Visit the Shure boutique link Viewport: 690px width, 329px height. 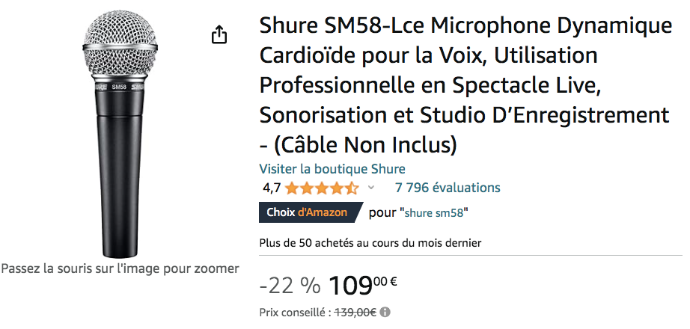[x=332, y=168]
